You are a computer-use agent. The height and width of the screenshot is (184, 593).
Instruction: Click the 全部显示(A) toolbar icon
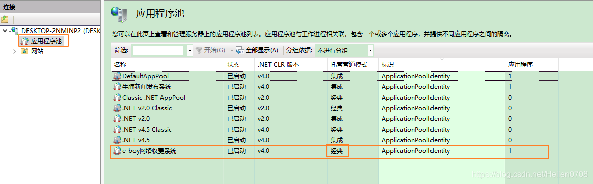tap(240, 50)
